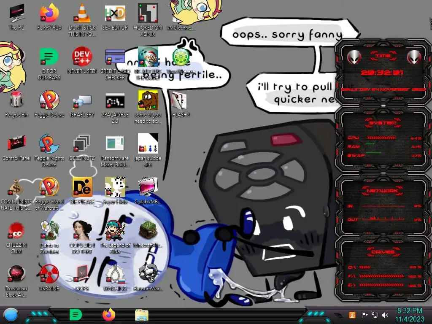Click the CPU usage bar
Viewport: 432px width, 324px height.
tap(381, 138)
